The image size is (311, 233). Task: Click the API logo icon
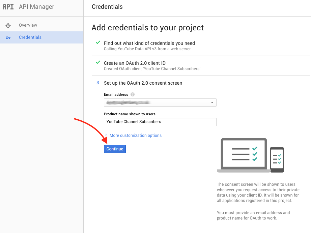pos(8,7)
